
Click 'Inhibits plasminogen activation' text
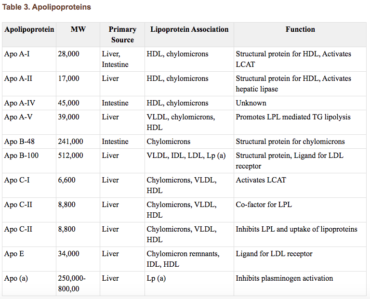coord(284,278)
